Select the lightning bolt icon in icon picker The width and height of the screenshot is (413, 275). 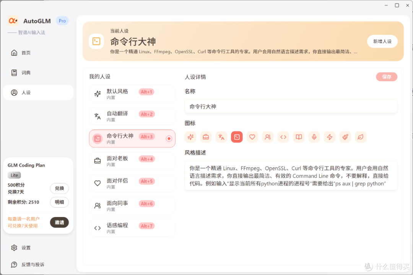pyautogui.click(x=330, y=137)
